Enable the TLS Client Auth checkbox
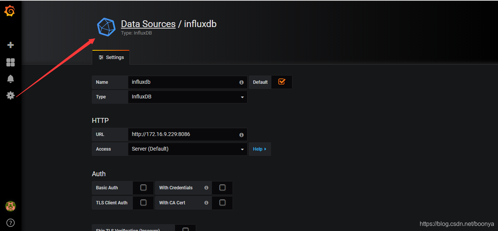Screen dimensions: 498x231 point(143,202)
